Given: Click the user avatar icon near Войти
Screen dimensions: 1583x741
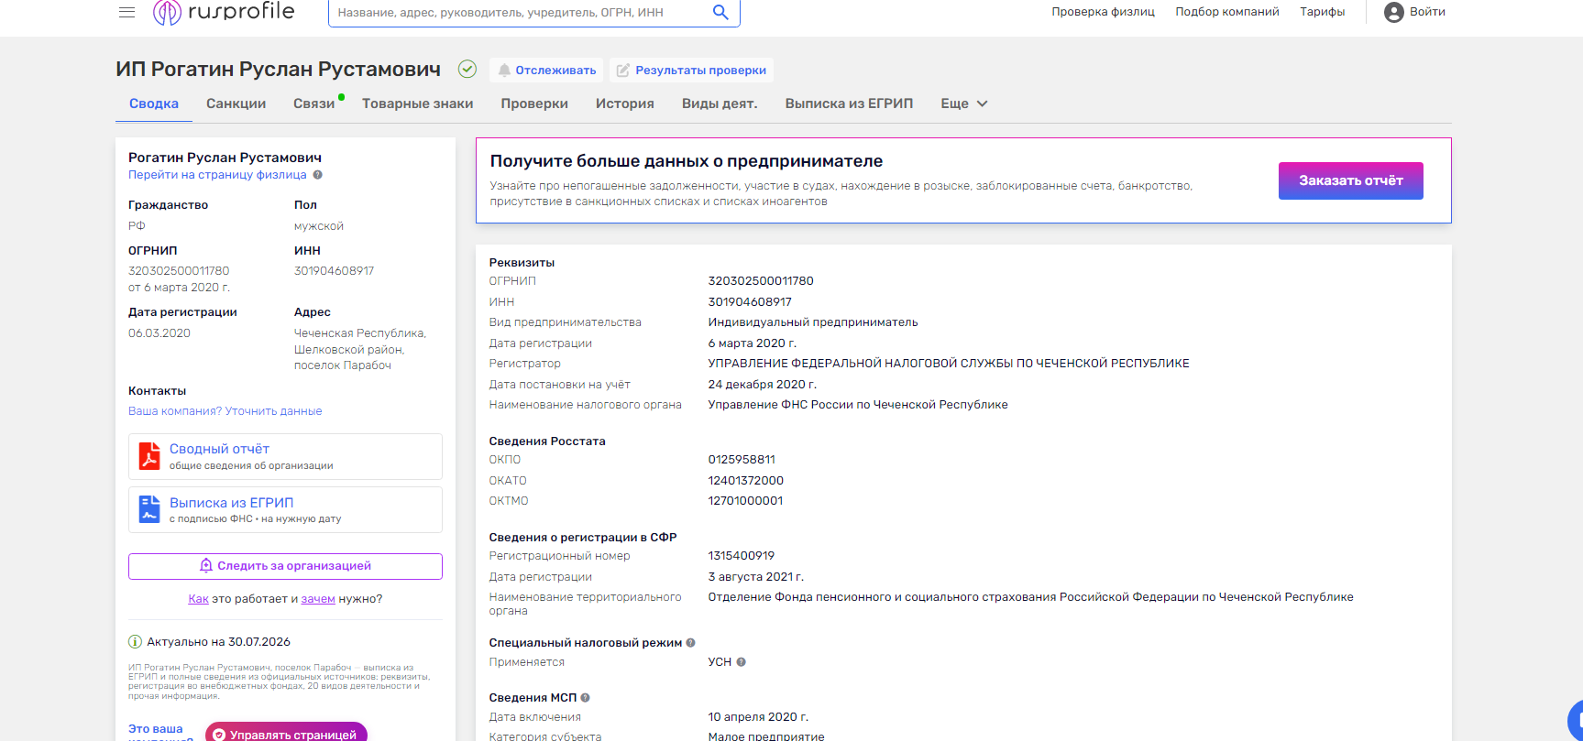Looking at the screenshot, I should coord(1394,12).
